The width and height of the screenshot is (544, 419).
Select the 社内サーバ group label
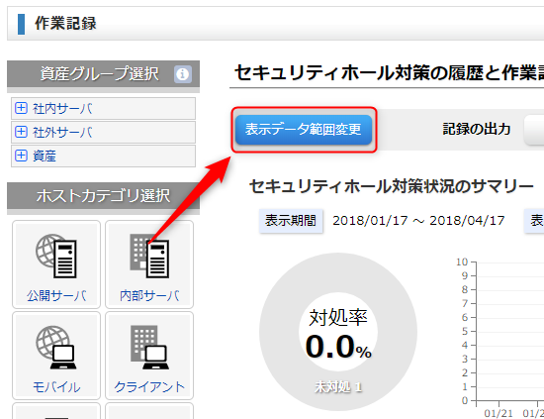coord(62,109)
